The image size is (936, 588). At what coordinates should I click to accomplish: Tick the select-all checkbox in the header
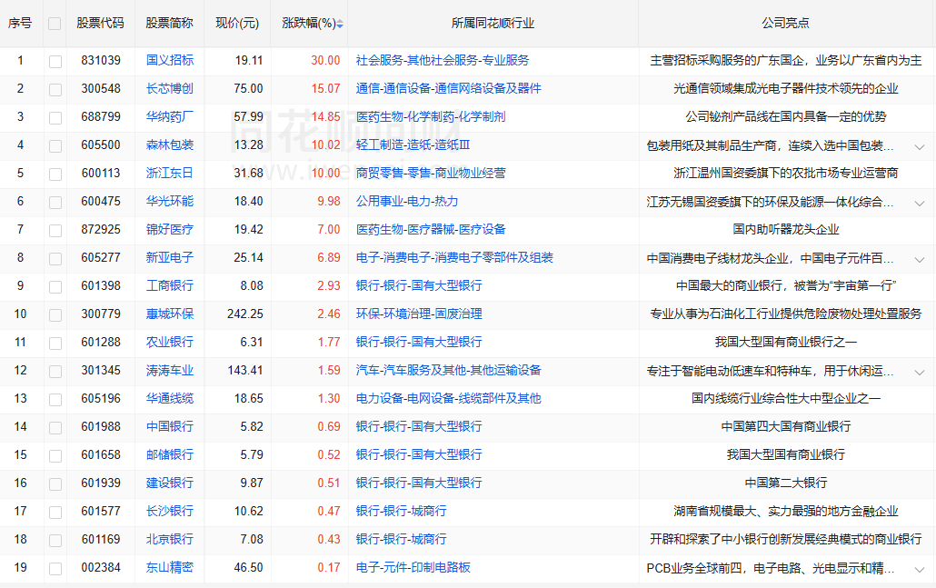[55, 24]
